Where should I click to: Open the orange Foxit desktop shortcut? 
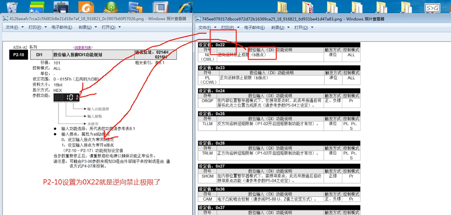[87, 7]
